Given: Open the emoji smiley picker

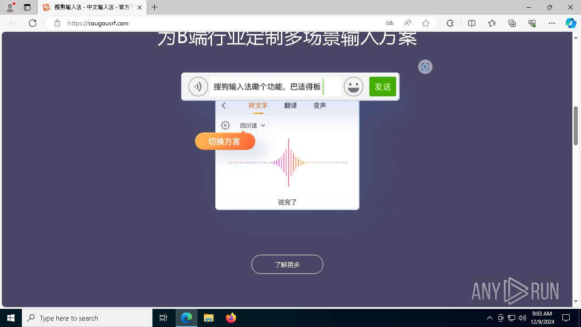Looking at the screenshot, I should point(354,86).
